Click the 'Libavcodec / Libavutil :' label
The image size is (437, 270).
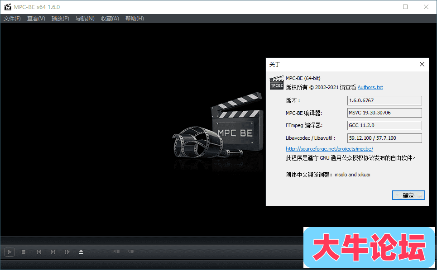311,138
